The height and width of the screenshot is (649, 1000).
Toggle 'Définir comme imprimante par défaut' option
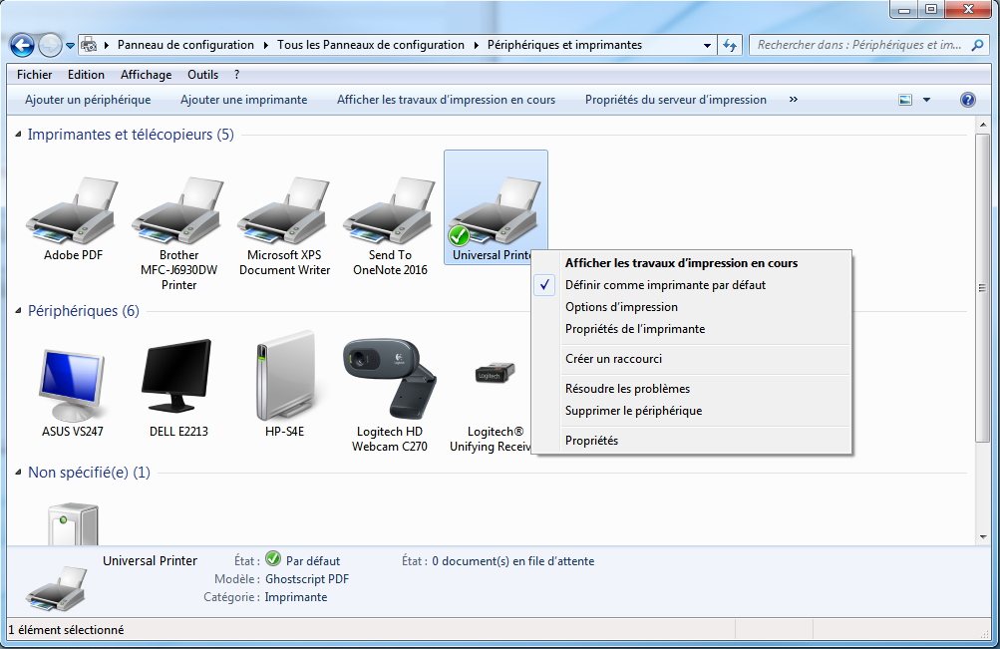pos(665,285)
